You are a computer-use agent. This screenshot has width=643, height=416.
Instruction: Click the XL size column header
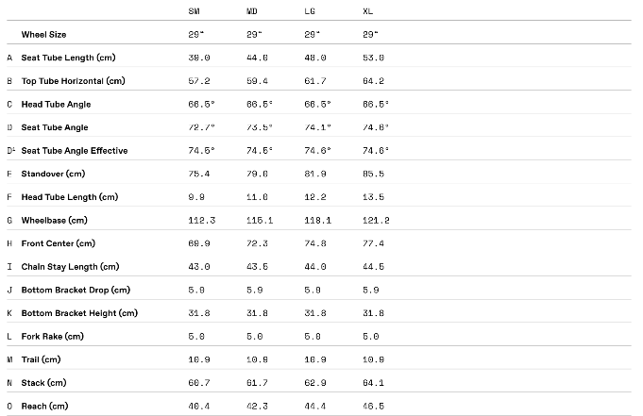tap(368, 11)
